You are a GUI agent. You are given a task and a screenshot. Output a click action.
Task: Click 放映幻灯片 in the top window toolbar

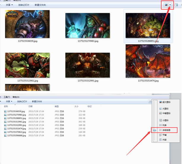pyautogui.click(x=24, y=5)
